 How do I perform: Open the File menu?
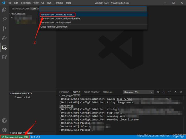coord(9,3)
